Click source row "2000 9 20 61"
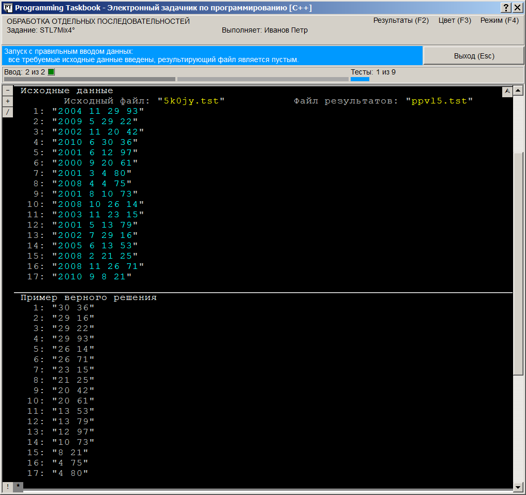Image resolution: width=526 pixels, height=495 pixels. (x=95, y=163)
